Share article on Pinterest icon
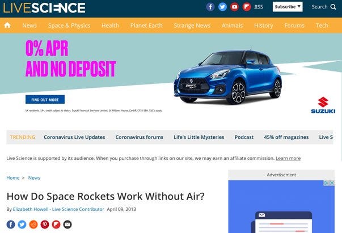This screenshot has width=342, height=233. tap(45, 224)
